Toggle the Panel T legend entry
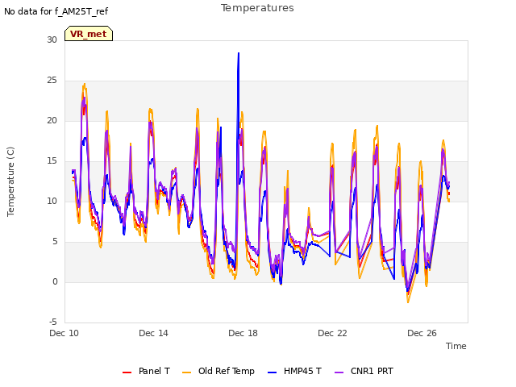Image resolution: width=516 pixels, height=387 pixels. tap(146, 371)
